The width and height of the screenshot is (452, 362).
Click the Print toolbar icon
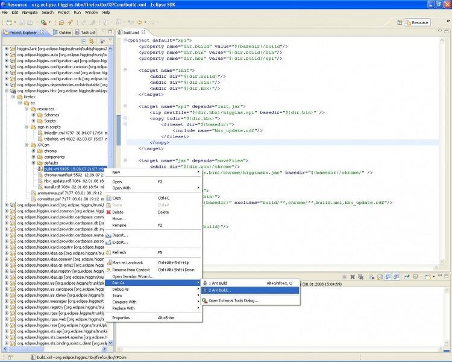(x=30, y=22)
